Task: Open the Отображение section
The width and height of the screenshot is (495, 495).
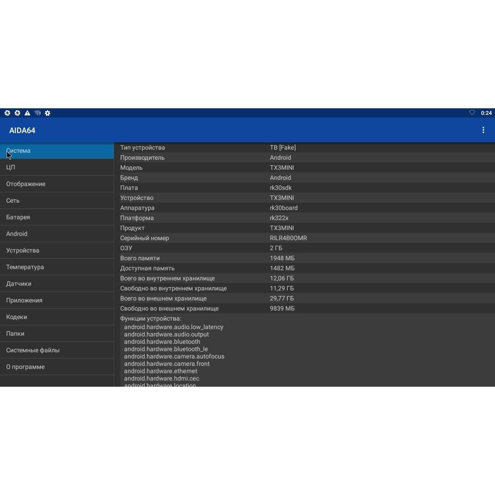Action: click(x=57, y=184)
